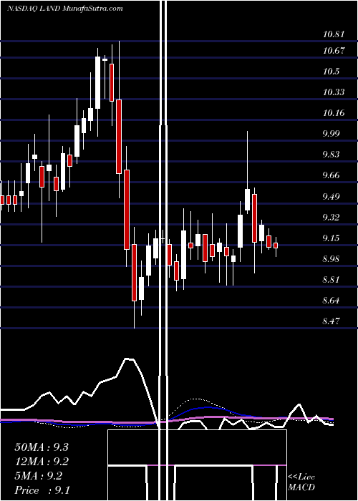
Task: Click the Price : 9.1 reading
Action: coord(42,490)
